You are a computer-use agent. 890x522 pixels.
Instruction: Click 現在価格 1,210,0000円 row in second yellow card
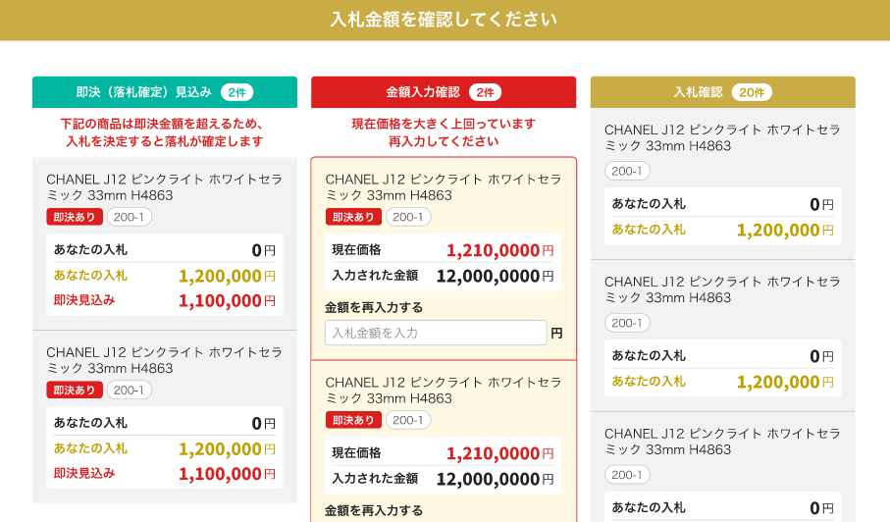(x=443, y=453)
